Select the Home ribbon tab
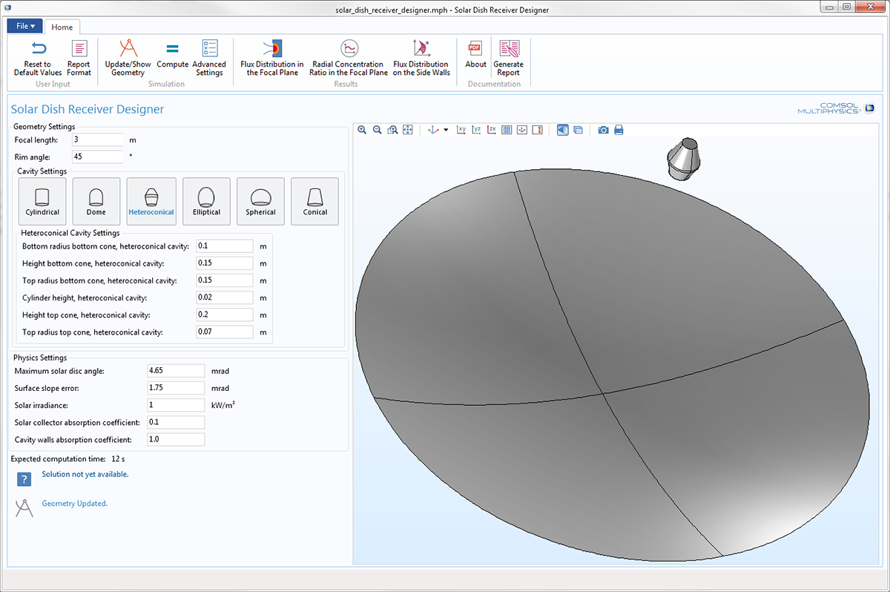The height and width of the screenshot is (592, 890). tap(62, 27)
